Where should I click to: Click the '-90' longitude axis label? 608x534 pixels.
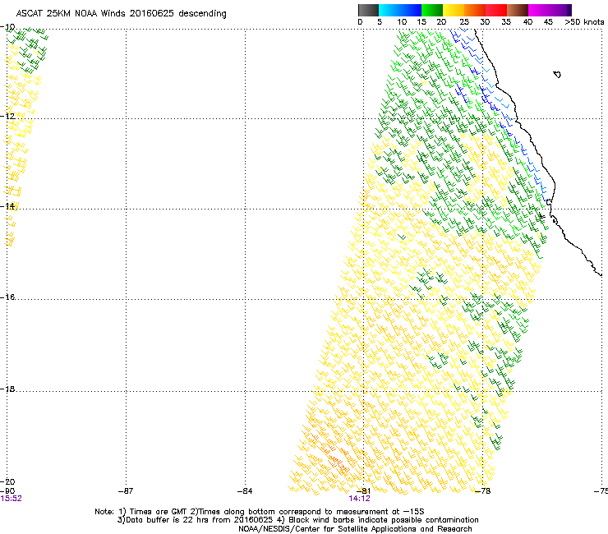point(7,491)
